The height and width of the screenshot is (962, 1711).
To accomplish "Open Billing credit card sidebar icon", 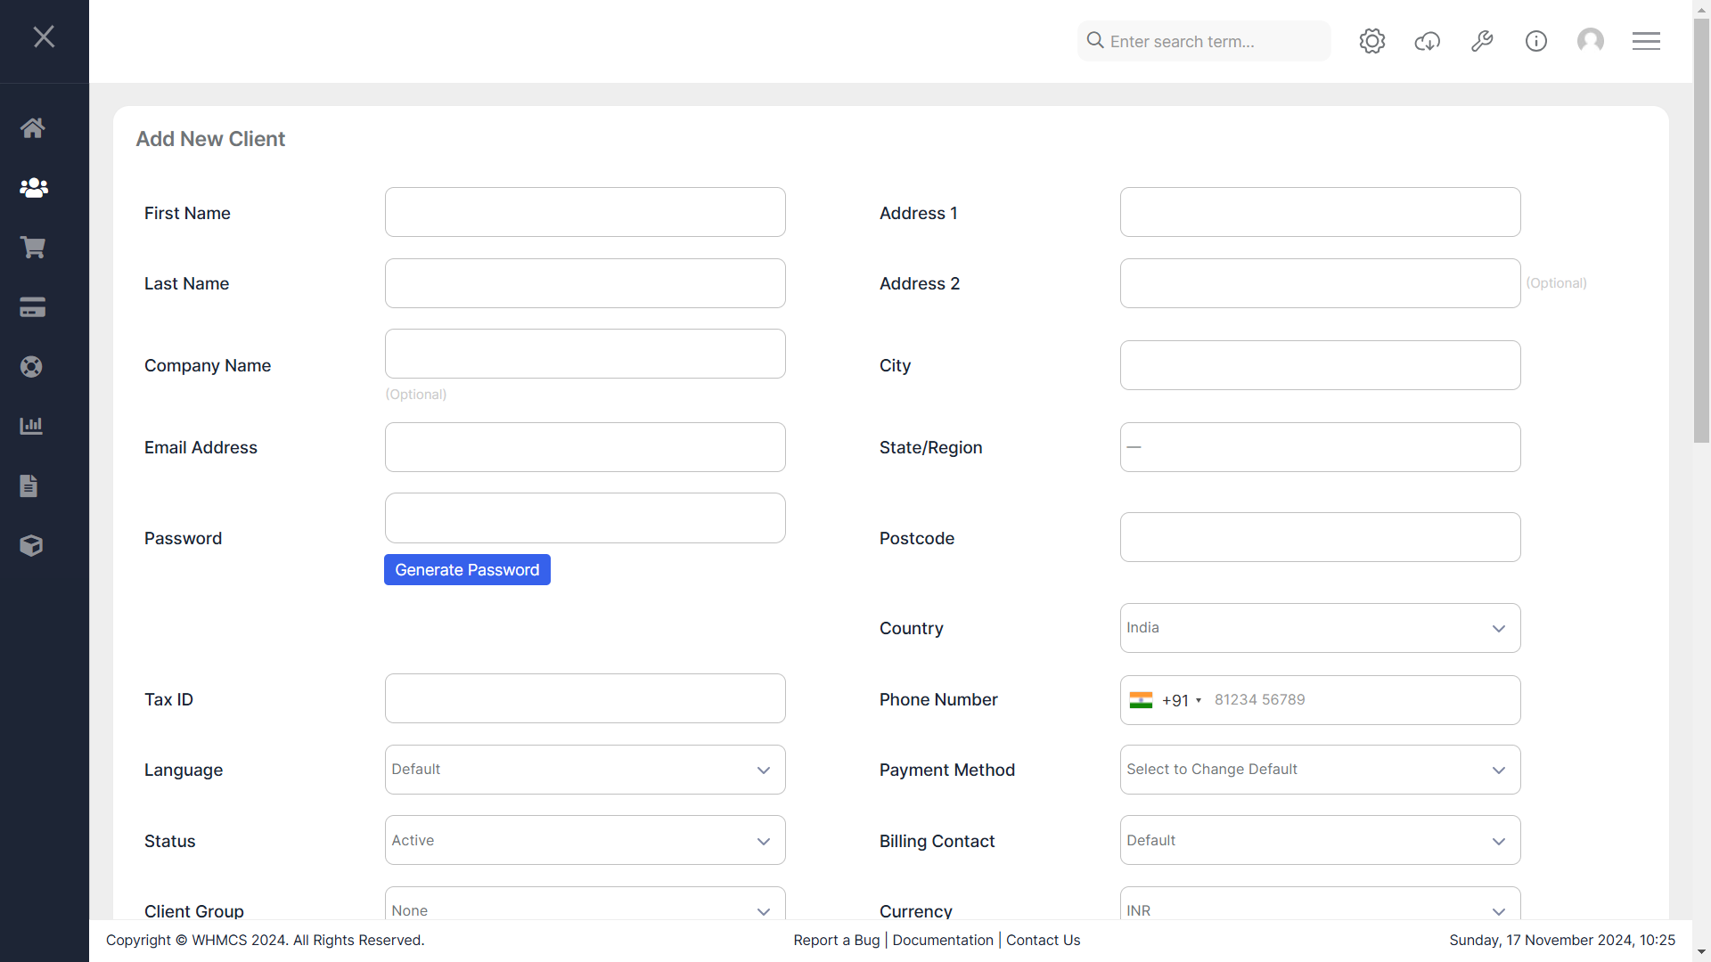I will [x=33, y=307].
